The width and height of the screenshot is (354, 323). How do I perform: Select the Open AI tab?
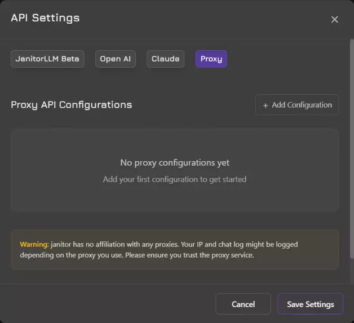(116, 59)
